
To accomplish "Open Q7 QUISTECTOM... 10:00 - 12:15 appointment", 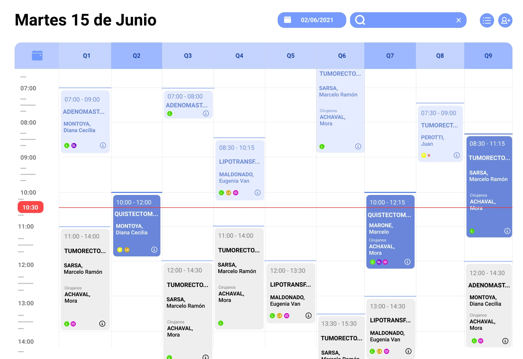I will click(390, 232).
